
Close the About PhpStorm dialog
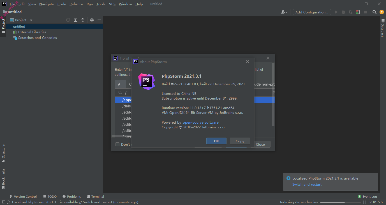pyautogui.click(x=248, y=62)
